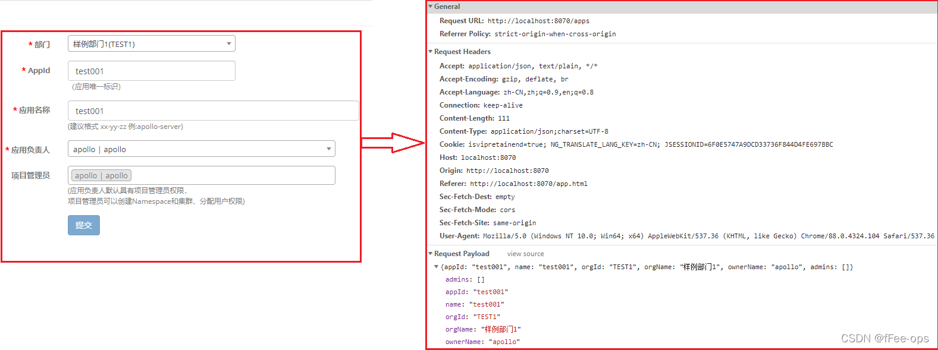Click the 应用名称 input field
Viewport: 938px width, 350px height.
(214, 111)
